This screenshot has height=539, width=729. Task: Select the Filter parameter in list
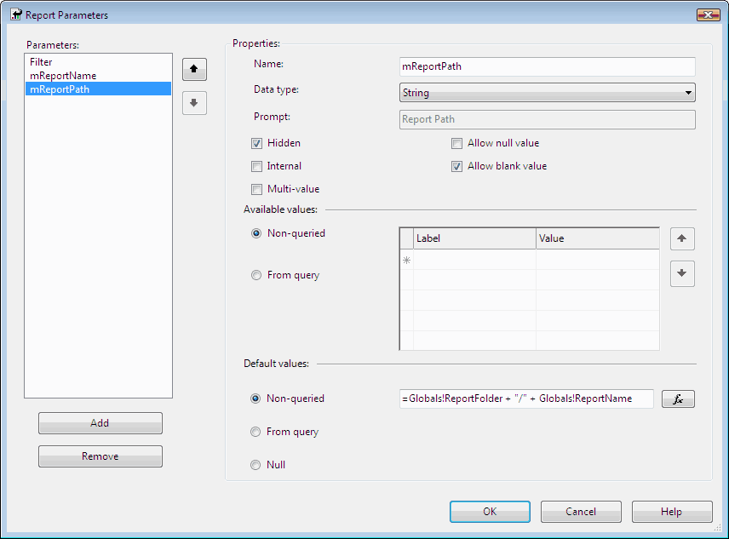click(x=41, y=62)
